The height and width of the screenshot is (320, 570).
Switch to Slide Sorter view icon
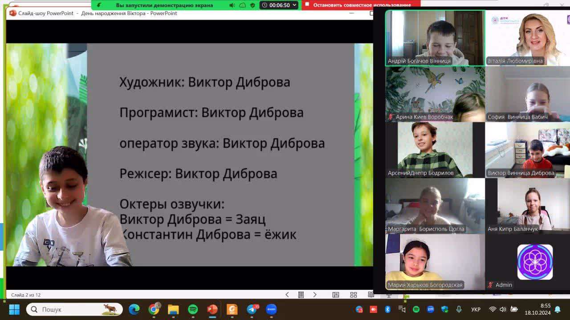(354, 295)
